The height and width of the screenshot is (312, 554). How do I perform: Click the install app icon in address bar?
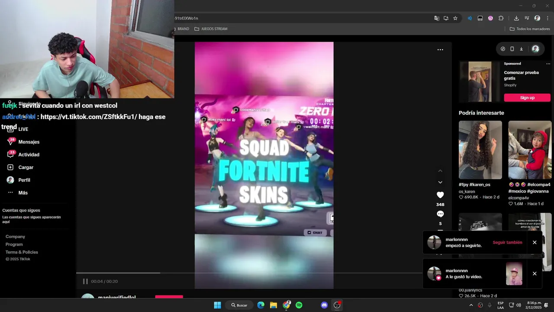click(446, 18)
